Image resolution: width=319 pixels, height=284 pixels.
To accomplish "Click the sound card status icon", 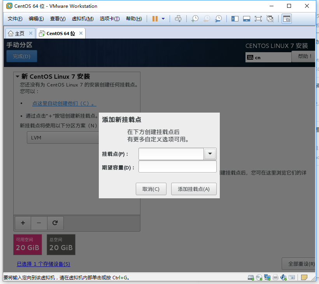I will click(283, 277).
